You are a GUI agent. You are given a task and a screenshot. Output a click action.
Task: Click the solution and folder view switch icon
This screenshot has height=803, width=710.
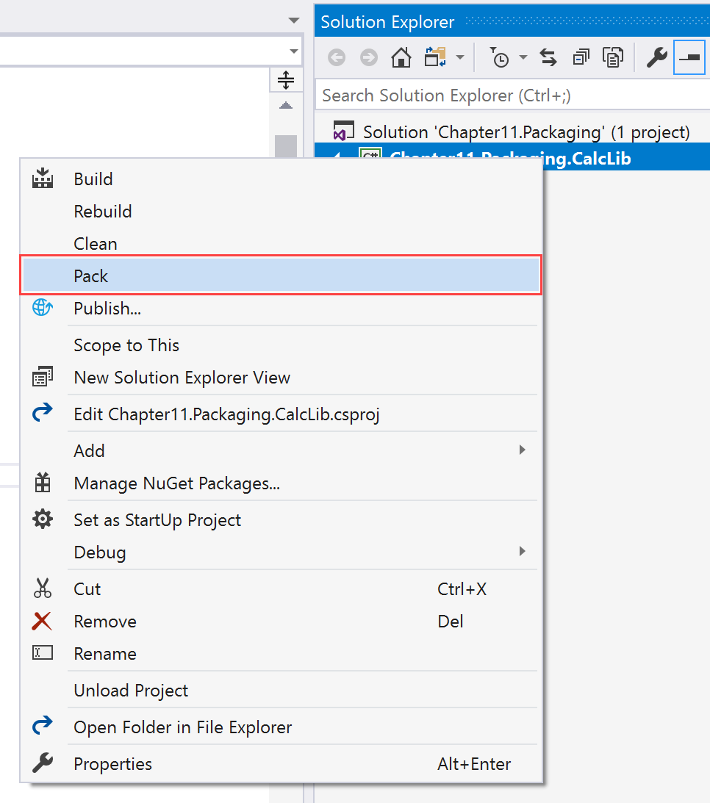(435, 57)
